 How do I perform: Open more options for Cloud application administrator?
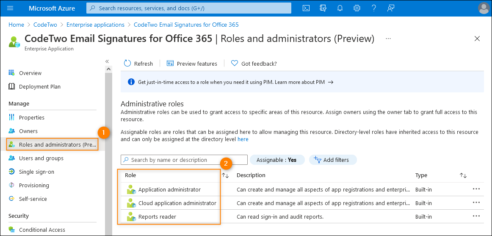[476, 203]
